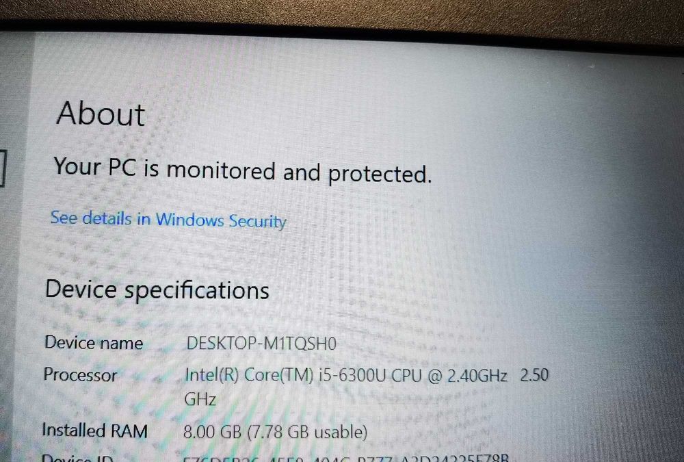This screenshot has width=684, height=462.
Task: Open See details in Windows Security link
Action: (x=168, y=219)
